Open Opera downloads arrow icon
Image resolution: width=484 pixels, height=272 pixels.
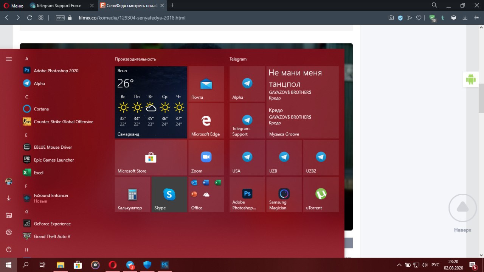[x=465, y=18]
